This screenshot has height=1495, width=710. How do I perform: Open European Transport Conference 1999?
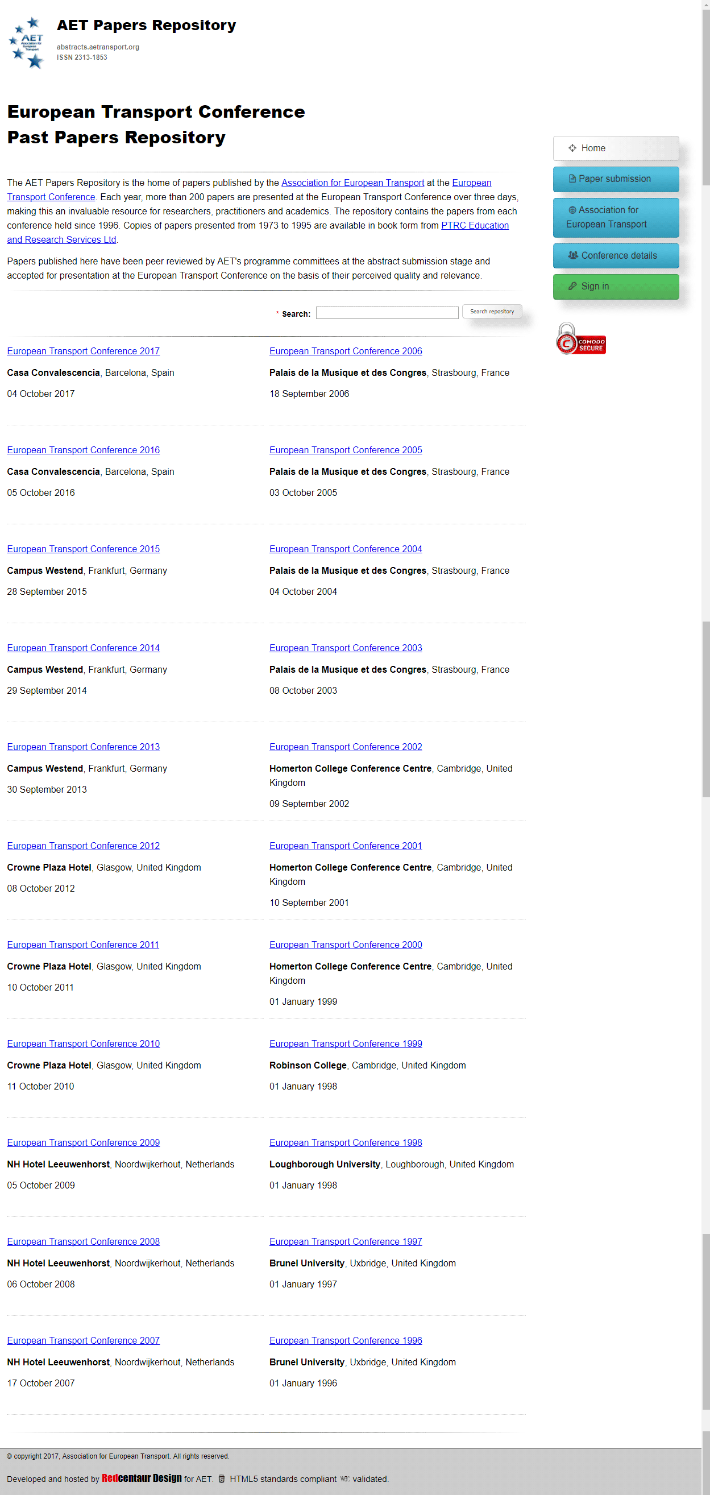(346, 1044)
